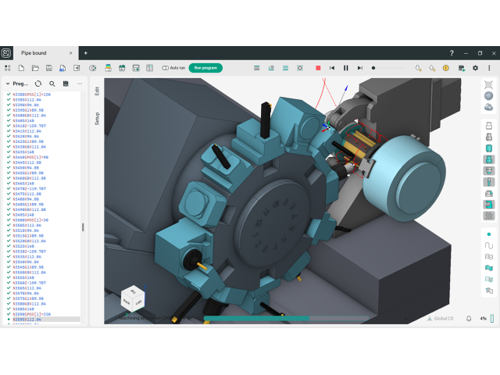Pause the machining simulation
Viewport: 500px width, 375px height.
point(346,68)
